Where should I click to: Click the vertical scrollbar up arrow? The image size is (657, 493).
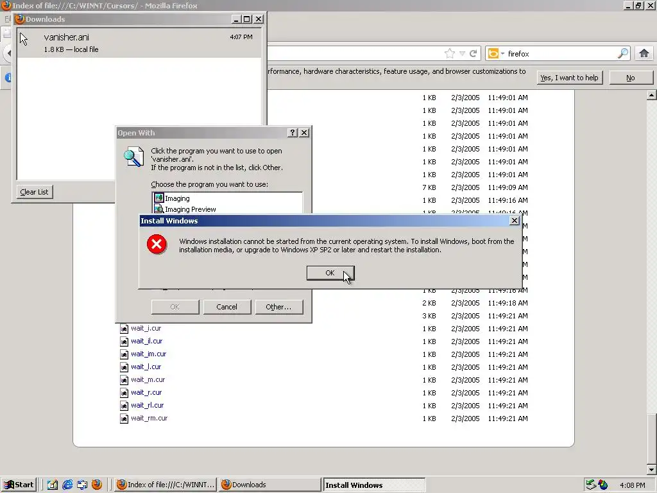(x=651, y=95)
